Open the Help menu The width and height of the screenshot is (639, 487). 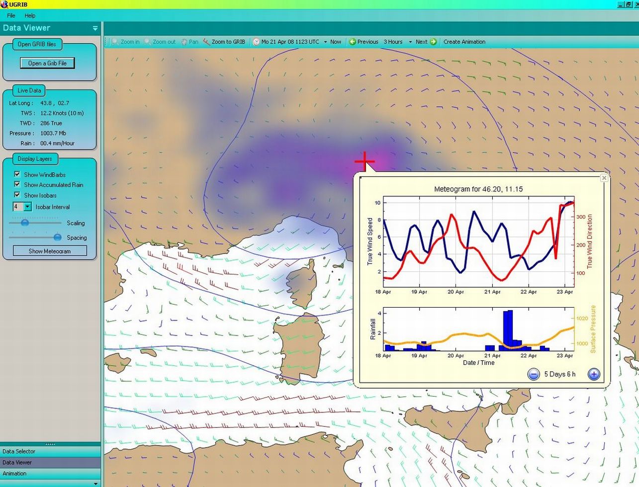(30, 15)
